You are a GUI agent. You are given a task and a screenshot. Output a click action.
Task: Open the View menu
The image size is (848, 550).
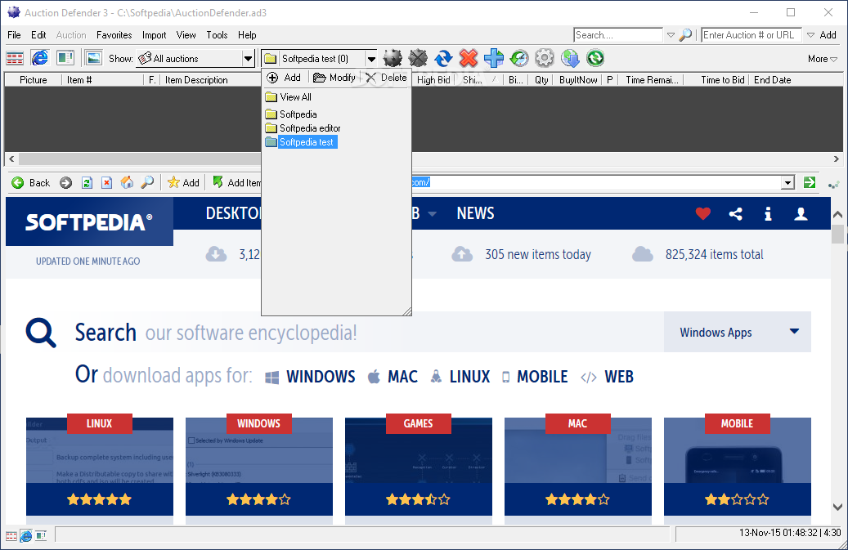(x=186, y=35)
